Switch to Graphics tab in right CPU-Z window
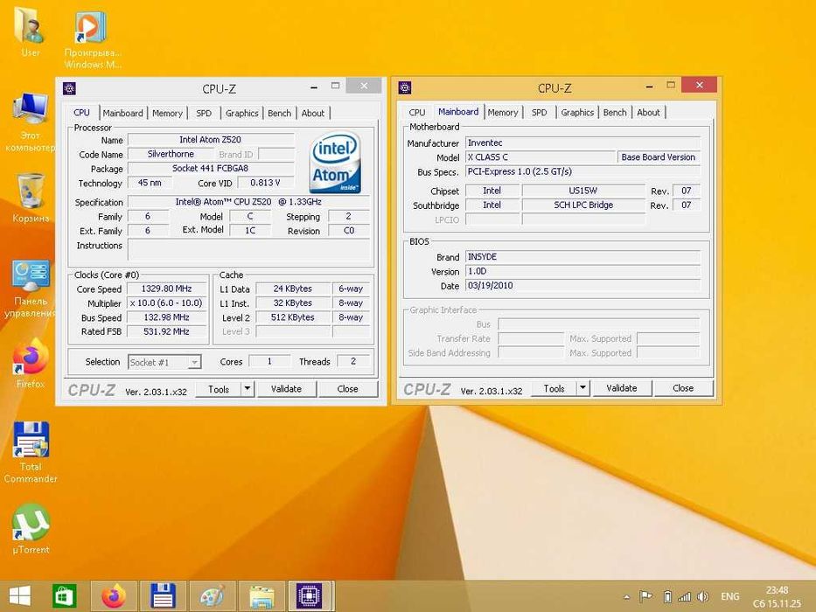The width and height of the screenshot is (816, 612). pyautogui.click(x=577, y=113)
